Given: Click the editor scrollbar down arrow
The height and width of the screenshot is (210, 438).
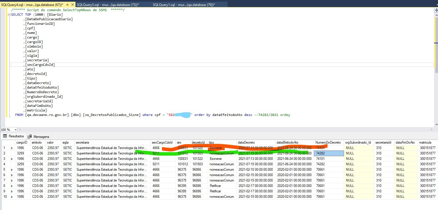Looking at the screenshot, I should (x=436, y=125).
